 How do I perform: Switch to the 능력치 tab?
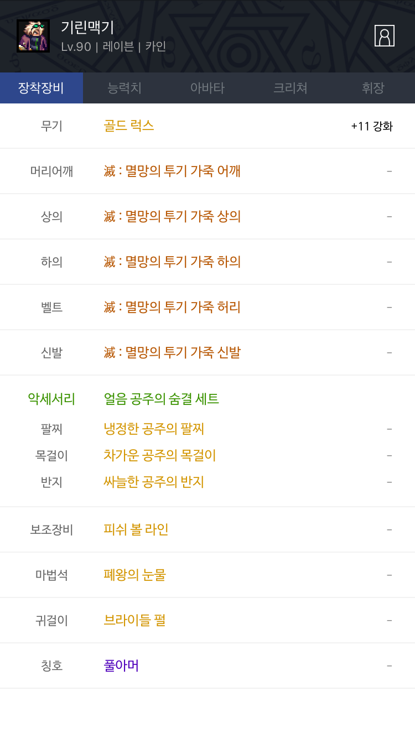pyautogui.click(x=124, y=88)
